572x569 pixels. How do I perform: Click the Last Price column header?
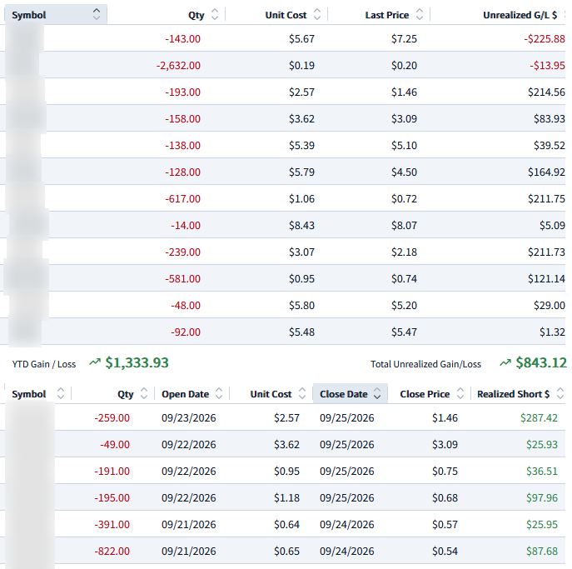pos(387,15)
